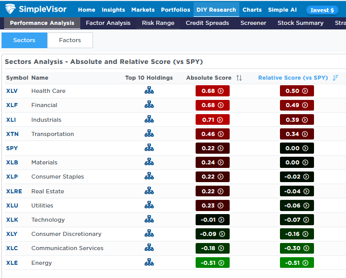
Task: Click the XLE symbol link
Action: tap(12, 263)
